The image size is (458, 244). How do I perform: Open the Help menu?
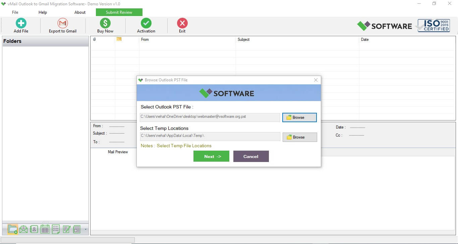click(43, 12)
